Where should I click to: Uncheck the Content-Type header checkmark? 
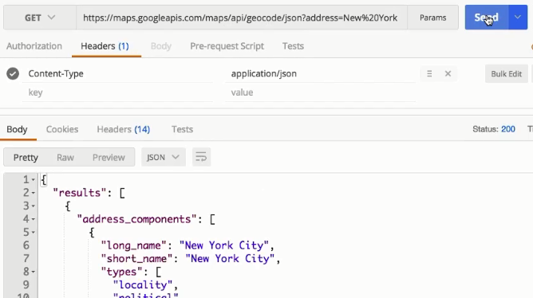tap(13, 73)
